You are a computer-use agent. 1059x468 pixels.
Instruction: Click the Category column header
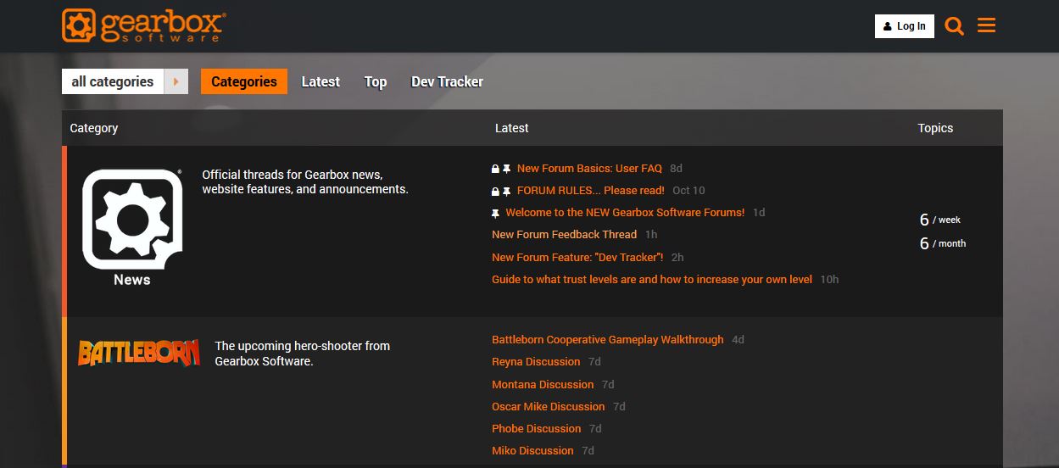[94, 128]
